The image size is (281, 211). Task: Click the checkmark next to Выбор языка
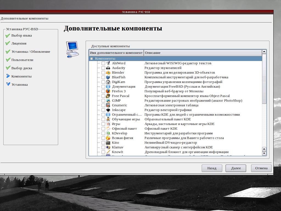(x=8, y=35)
